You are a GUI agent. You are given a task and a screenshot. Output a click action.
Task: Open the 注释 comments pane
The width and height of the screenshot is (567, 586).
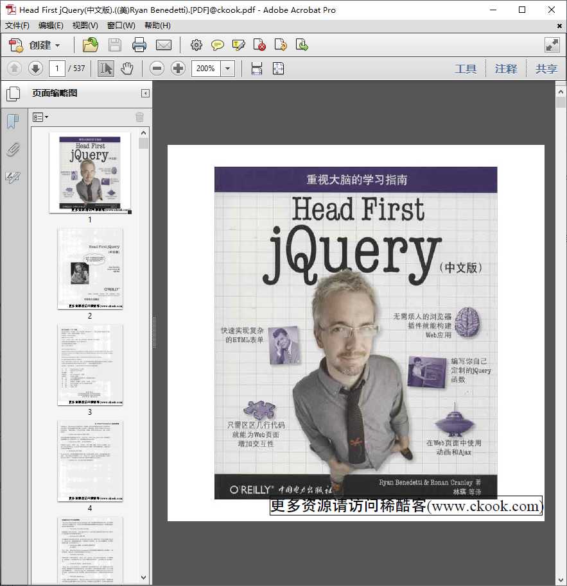click(506, 69)
